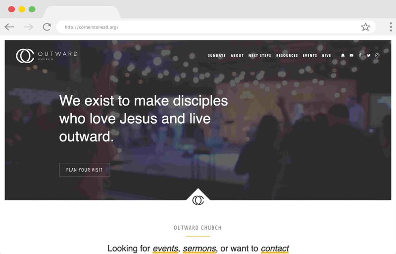Click the browser back arrow
Viewport: 396px width, 254px height.
9,27
